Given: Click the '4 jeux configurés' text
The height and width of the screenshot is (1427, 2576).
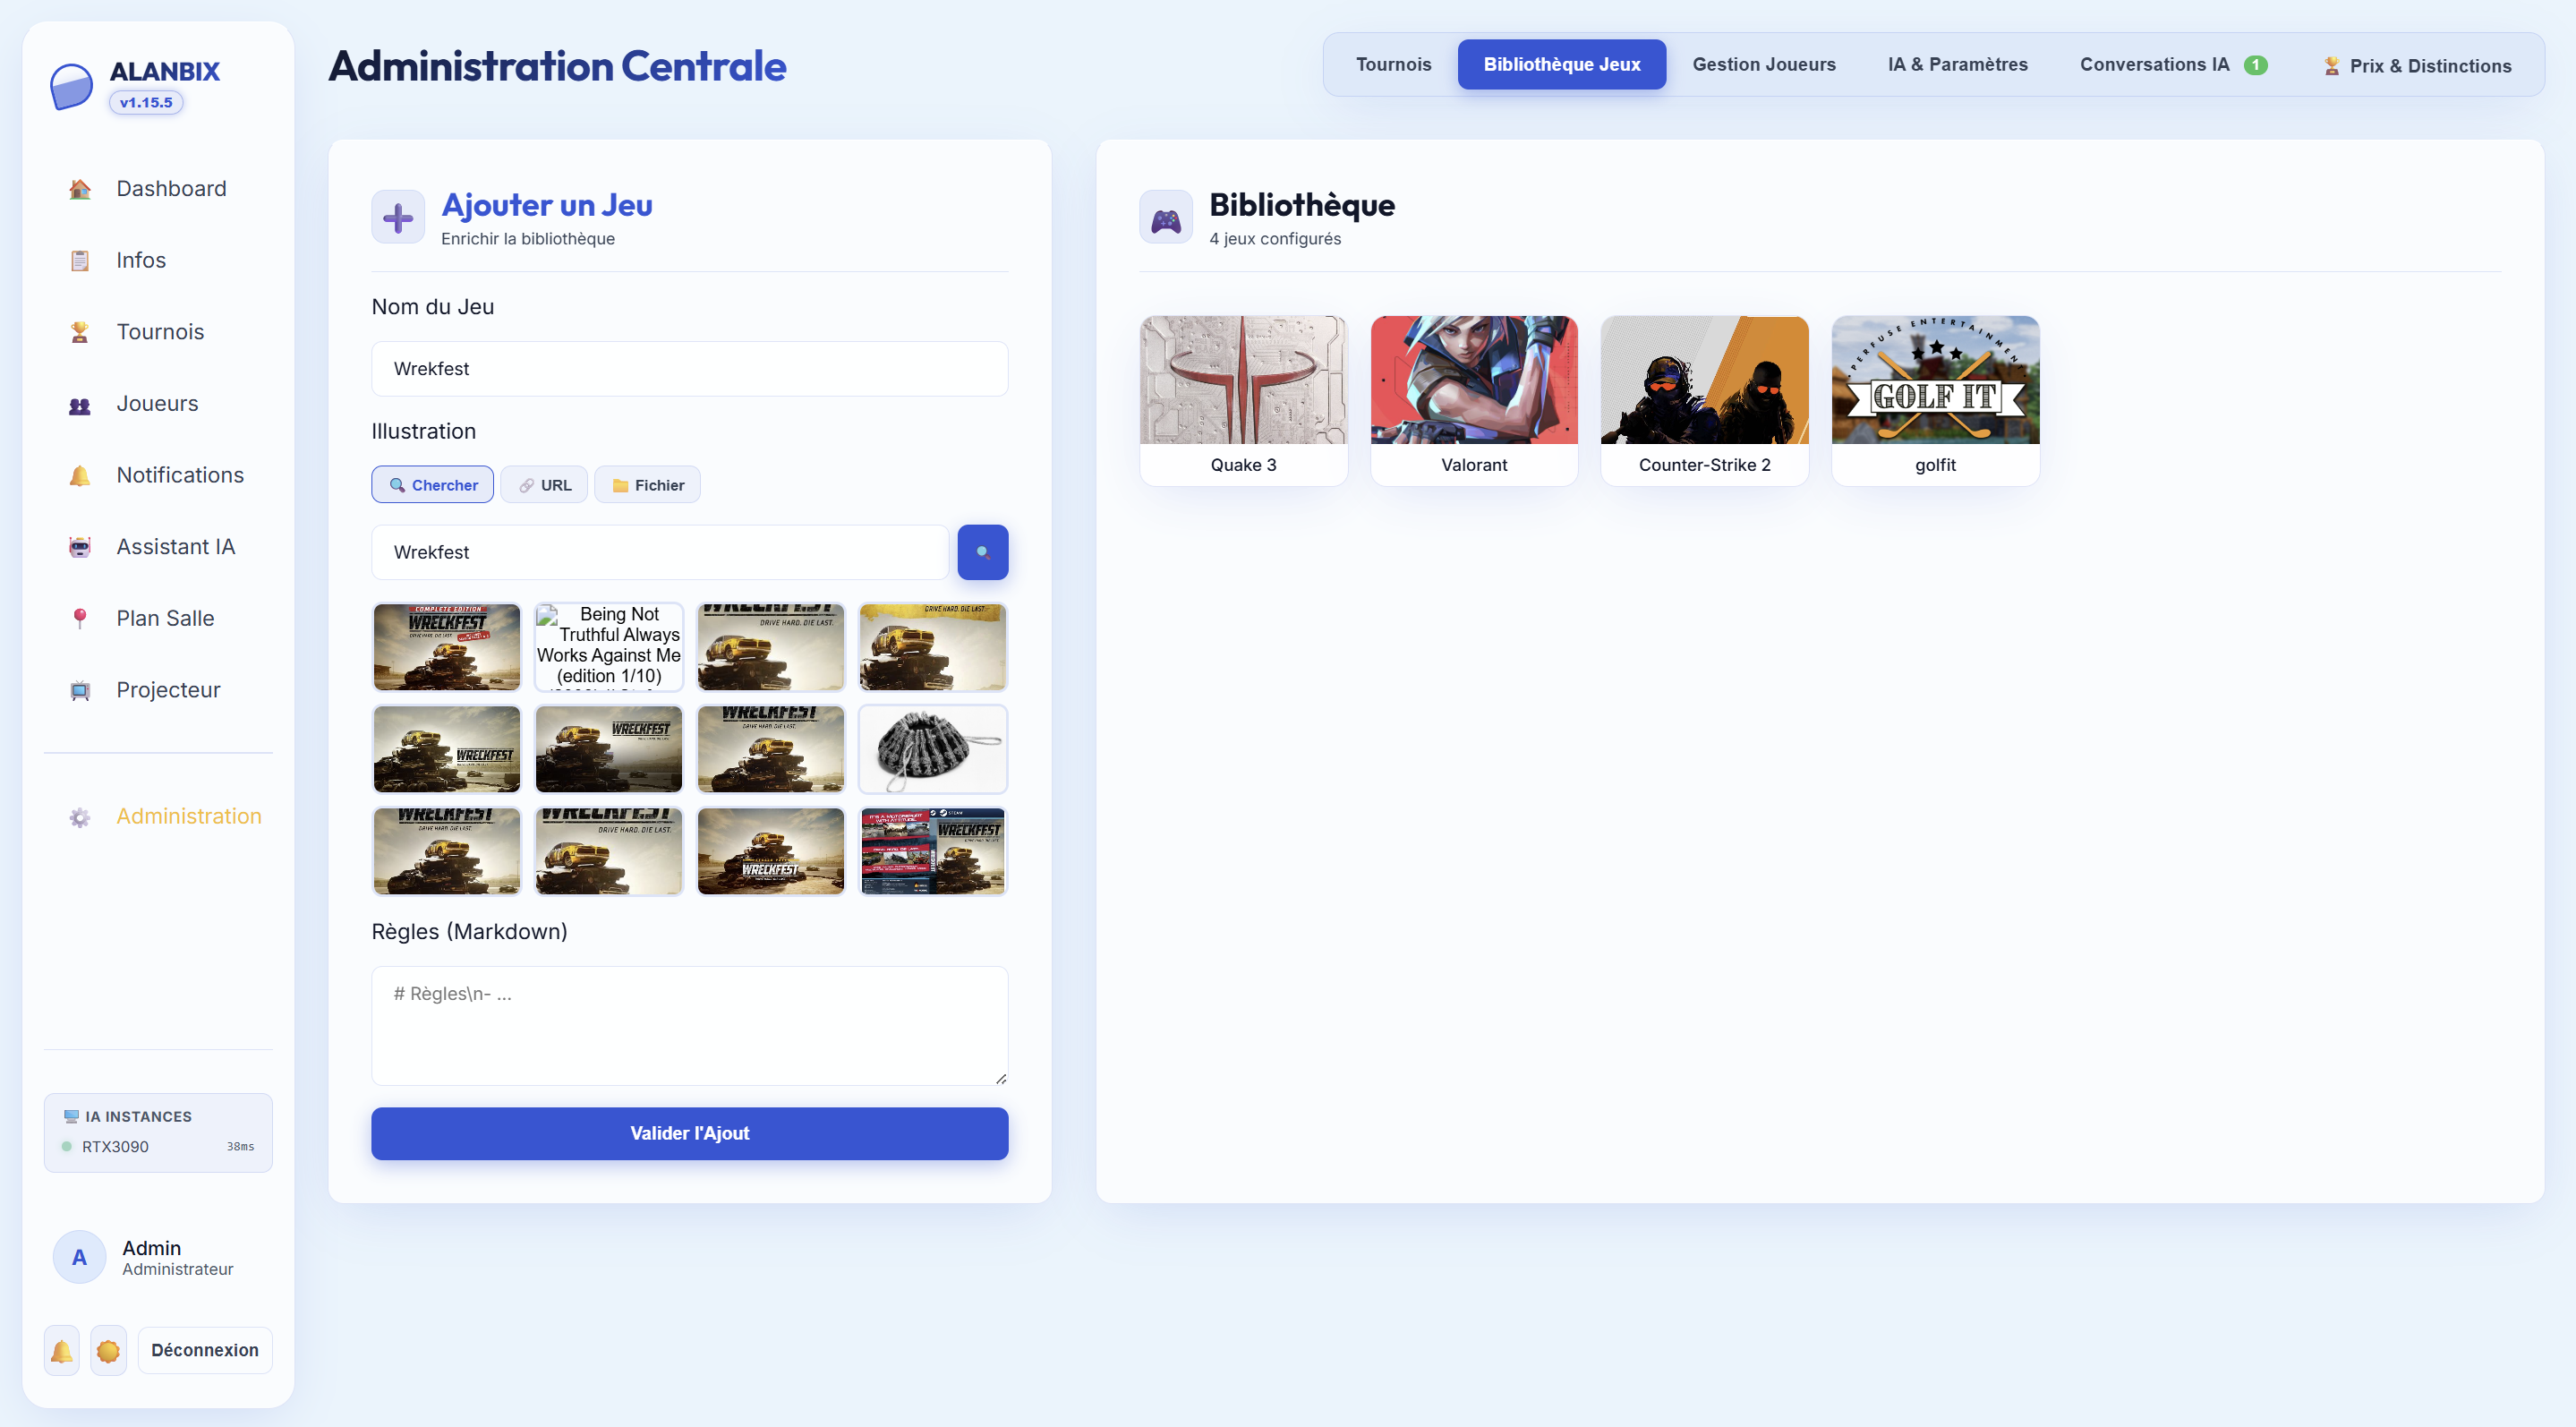Looking at the screenshot, I should (1275, 239).
